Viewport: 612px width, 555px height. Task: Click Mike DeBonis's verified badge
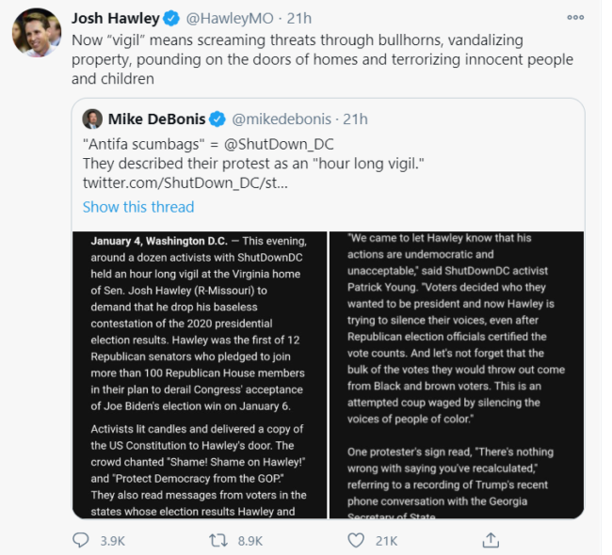pos(217,119)
